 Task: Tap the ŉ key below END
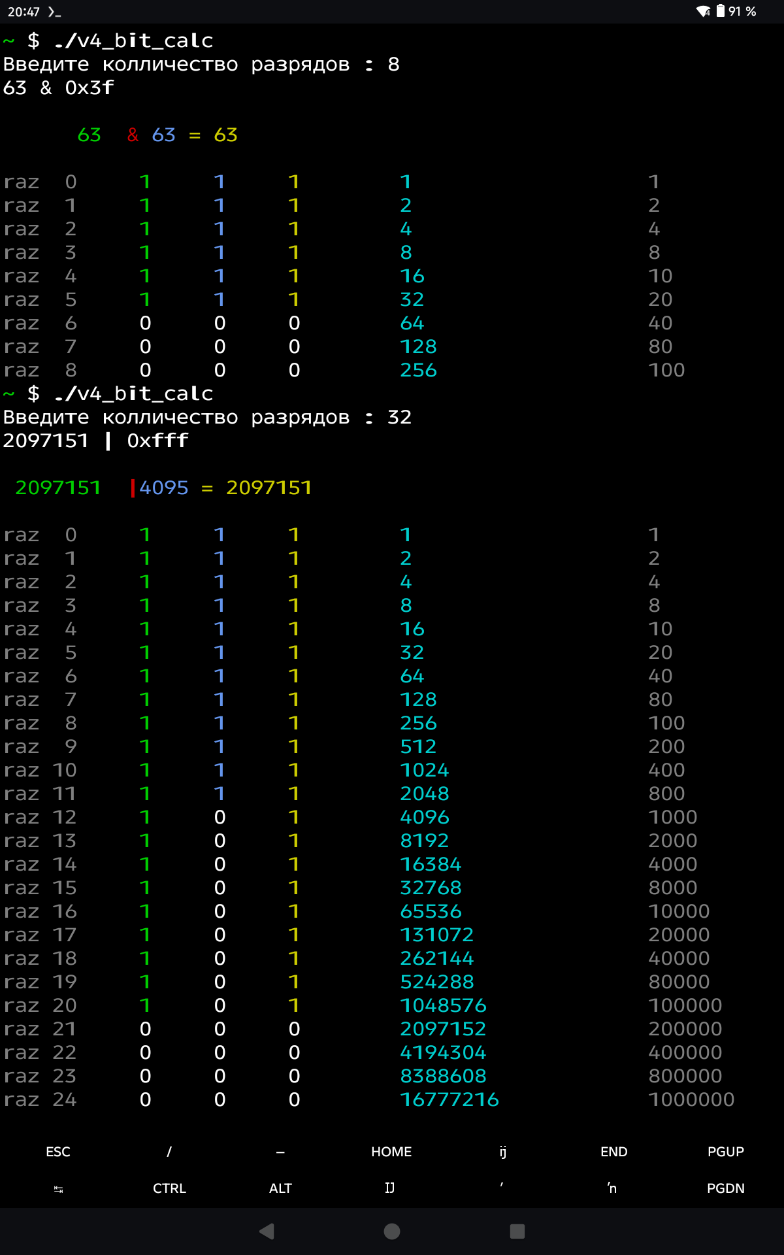click(x=612, y=1188)
